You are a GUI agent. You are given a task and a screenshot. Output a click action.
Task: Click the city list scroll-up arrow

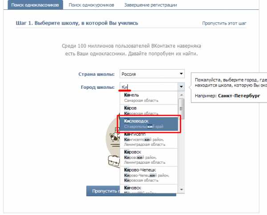(x=182, y=95)
